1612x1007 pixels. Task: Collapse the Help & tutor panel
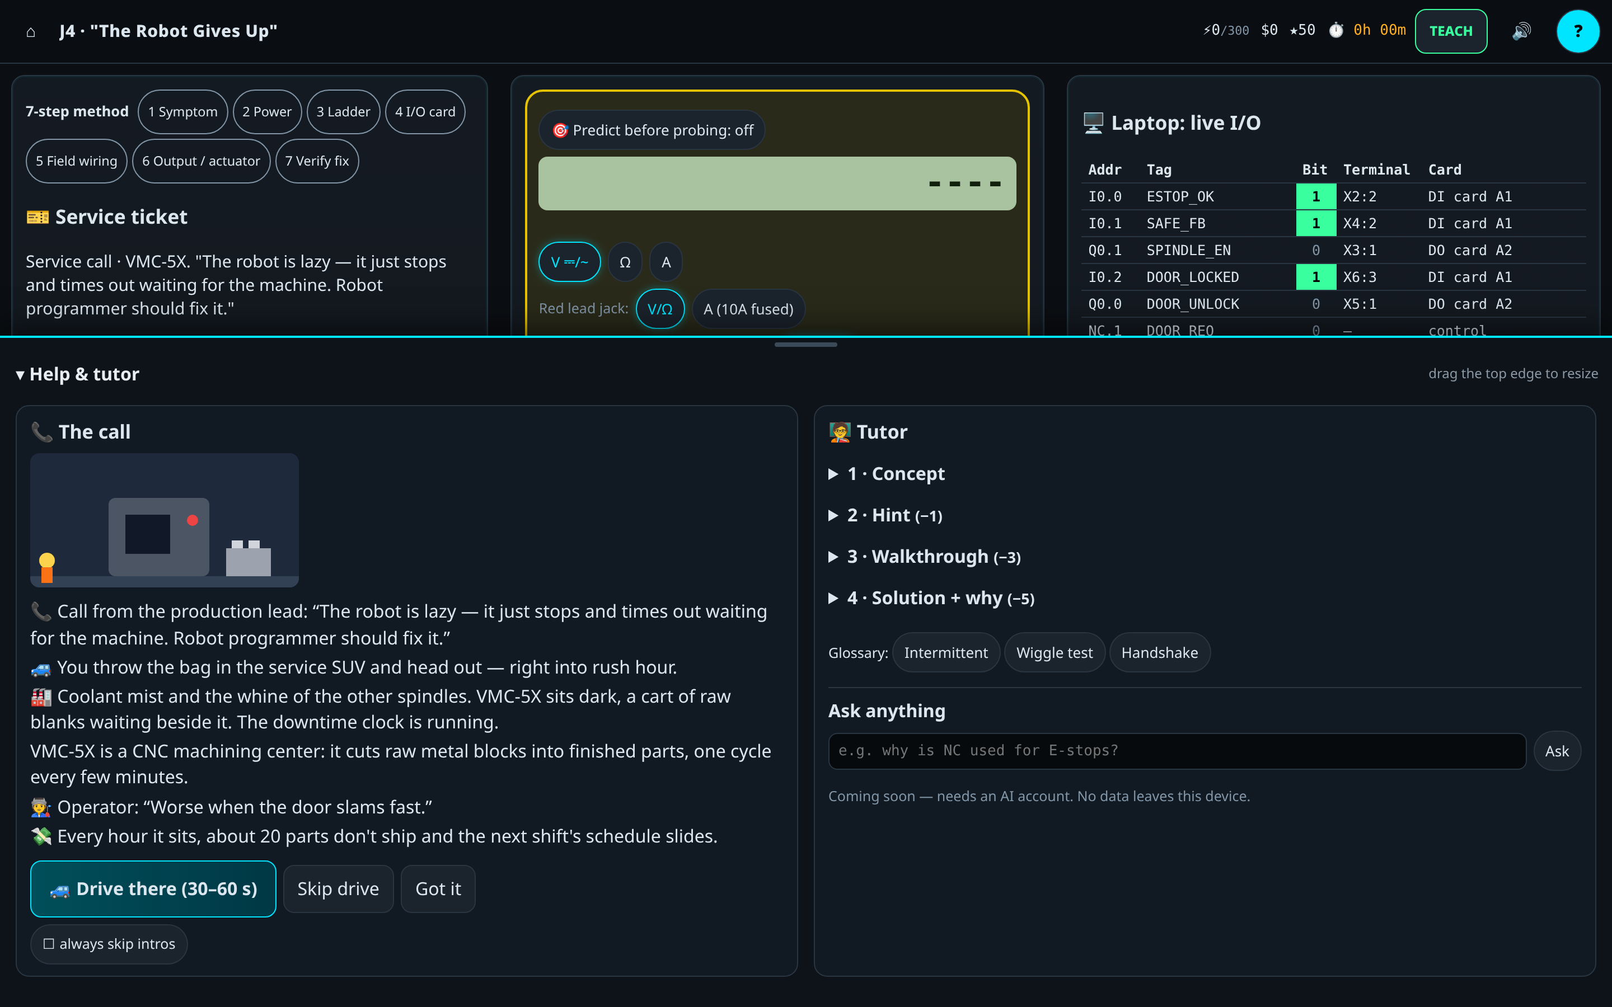78,374
